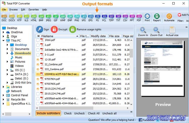Pick XLS output format
This screenshot has height=123, width=189.
tap(26, 18)
